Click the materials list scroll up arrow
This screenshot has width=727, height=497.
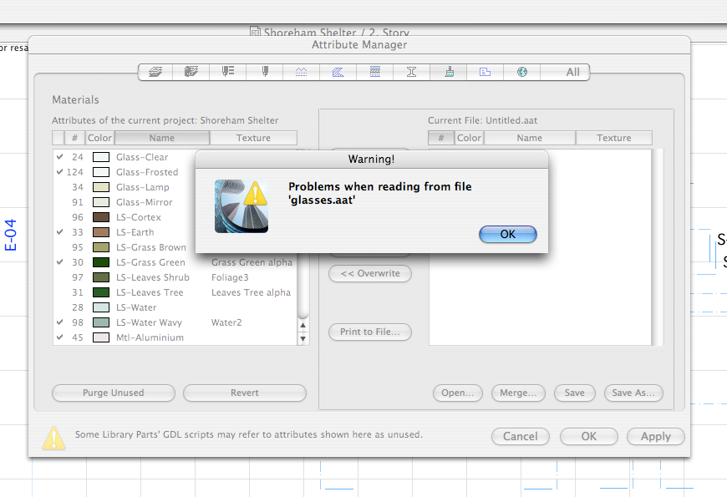point(302,325)
